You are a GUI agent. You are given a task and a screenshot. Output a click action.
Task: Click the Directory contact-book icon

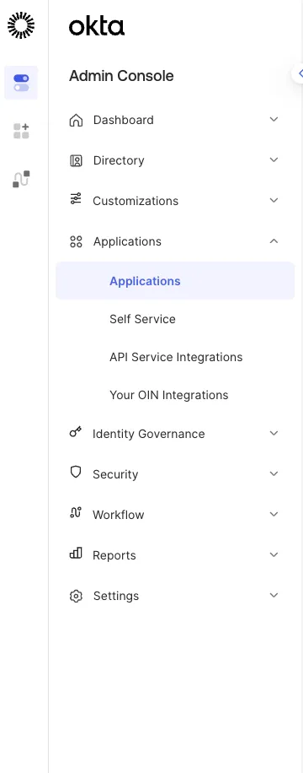[x=76, y=160]
